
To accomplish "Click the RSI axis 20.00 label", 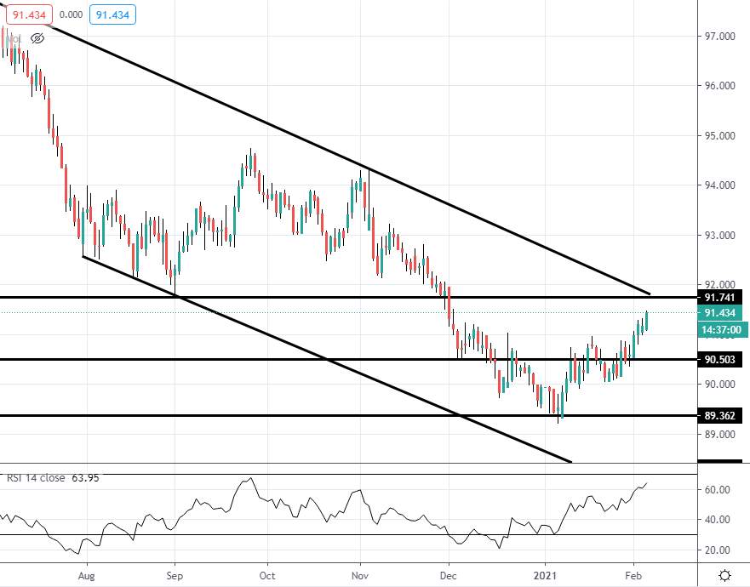I will [718, 550].
